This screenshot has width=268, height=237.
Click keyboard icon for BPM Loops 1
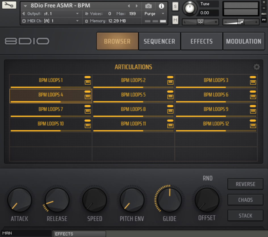(x=88, y=82)
